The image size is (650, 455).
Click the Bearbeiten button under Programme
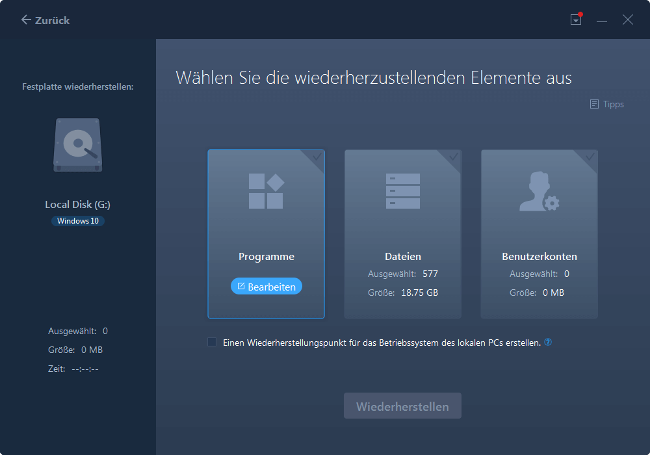[x=266, y=287]
